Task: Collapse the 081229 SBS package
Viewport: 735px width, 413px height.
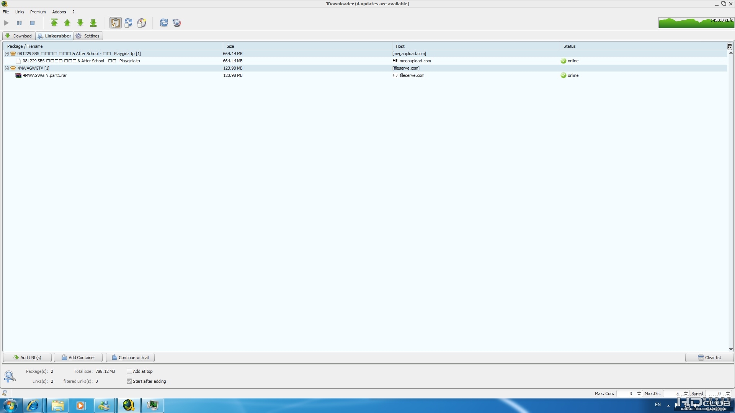Action: [x=7, y=54]
